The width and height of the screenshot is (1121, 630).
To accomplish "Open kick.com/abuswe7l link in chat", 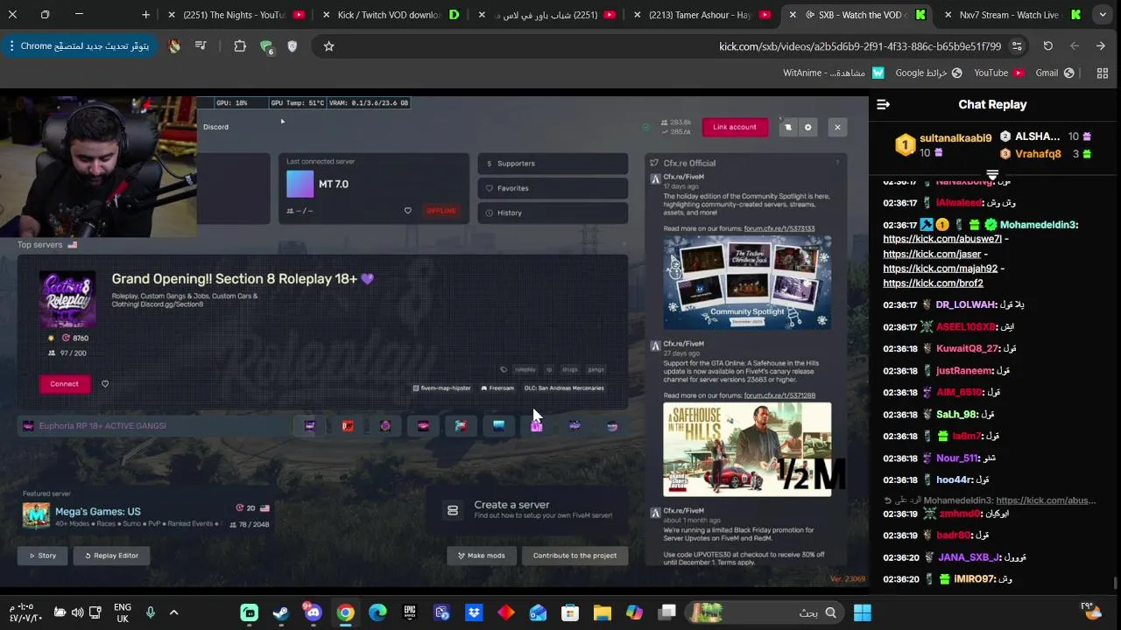I will (x=942, y=239).
